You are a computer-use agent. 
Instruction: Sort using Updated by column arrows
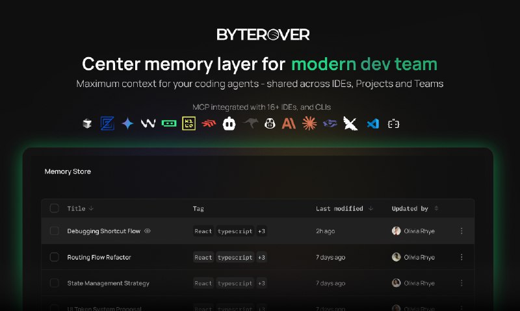[436, 208]
